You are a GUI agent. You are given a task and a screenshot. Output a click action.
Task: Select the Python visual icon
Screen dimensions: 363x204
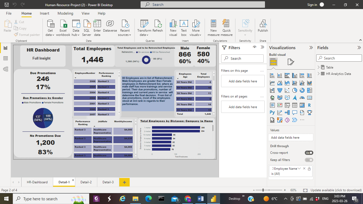[272, 113]
